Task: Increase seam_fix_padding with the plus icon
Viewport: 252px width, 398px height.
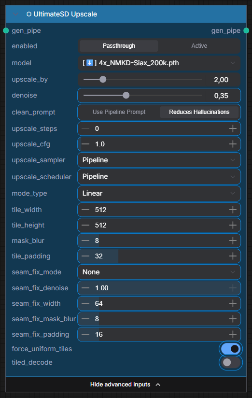Action: (x=233, y=335)
